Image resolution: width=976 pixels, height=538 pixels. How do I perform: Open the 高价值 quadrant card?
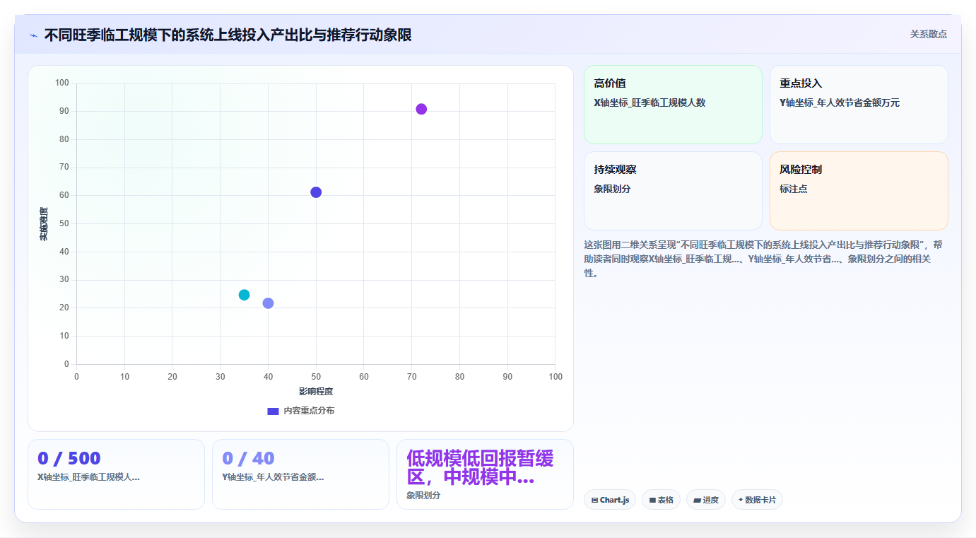673,105
